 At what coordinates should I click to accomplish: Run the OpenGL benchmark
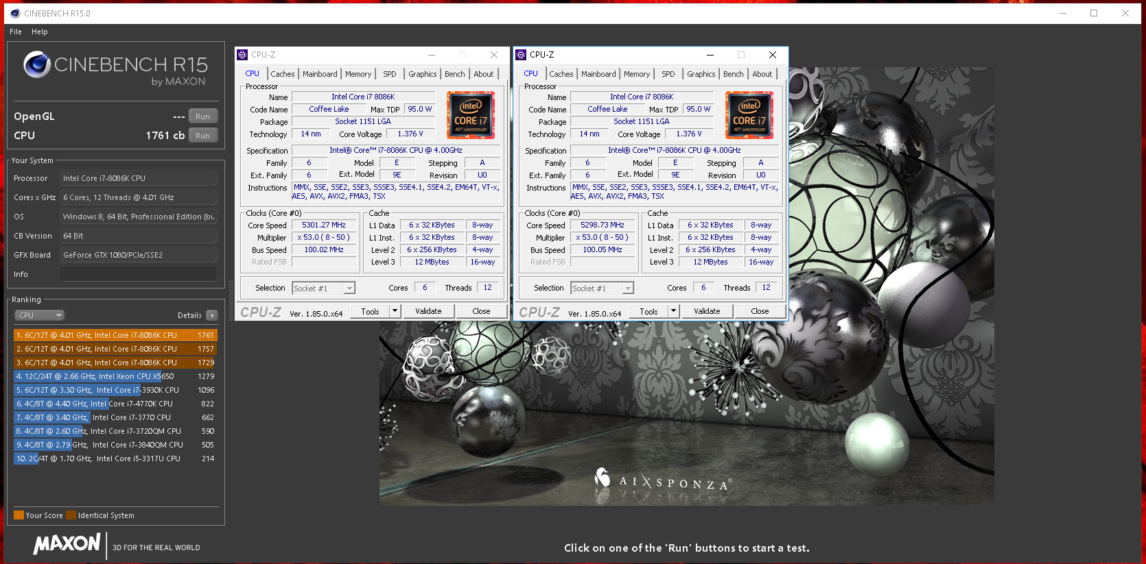coord(202,117)
